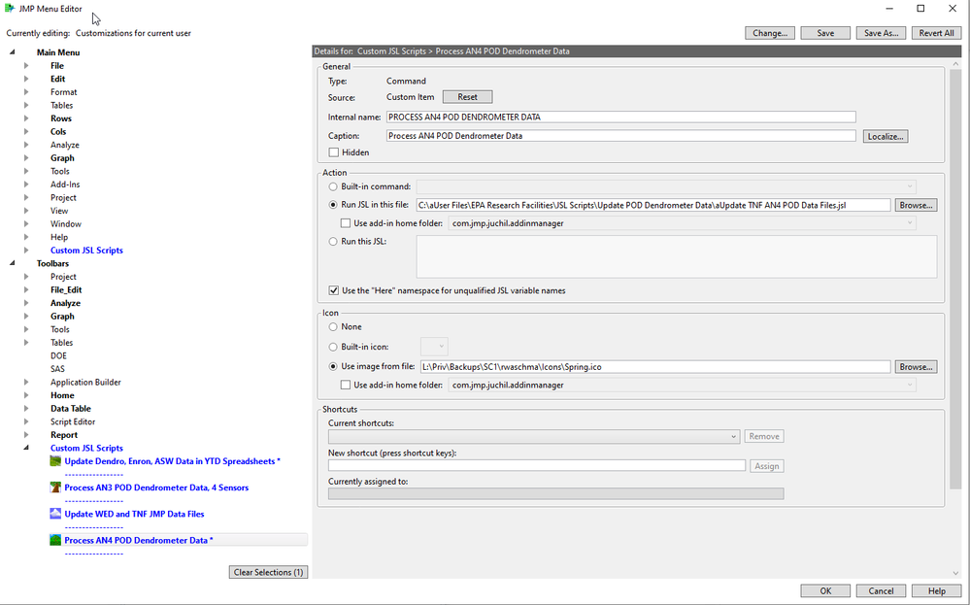The image size is (970, 605).
Task: Select the Built-in command radio button
Action: tap(333, 186)
